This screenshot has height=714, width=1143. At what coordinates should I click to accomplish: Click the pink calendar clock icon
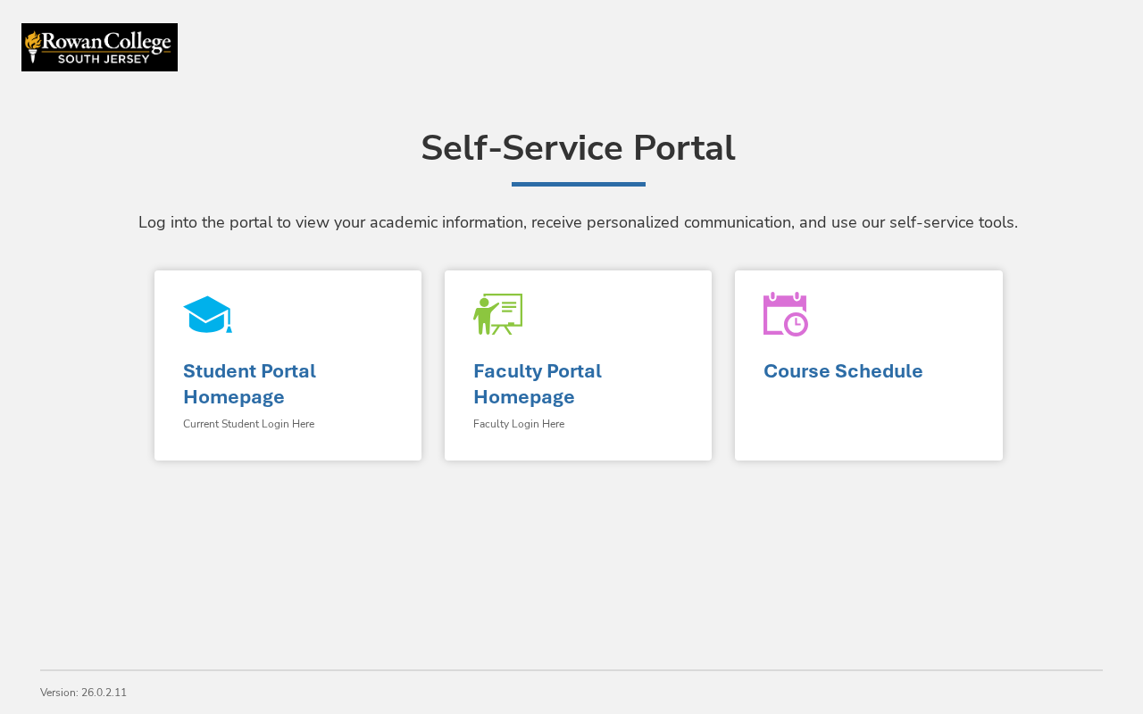pos(786,314)
